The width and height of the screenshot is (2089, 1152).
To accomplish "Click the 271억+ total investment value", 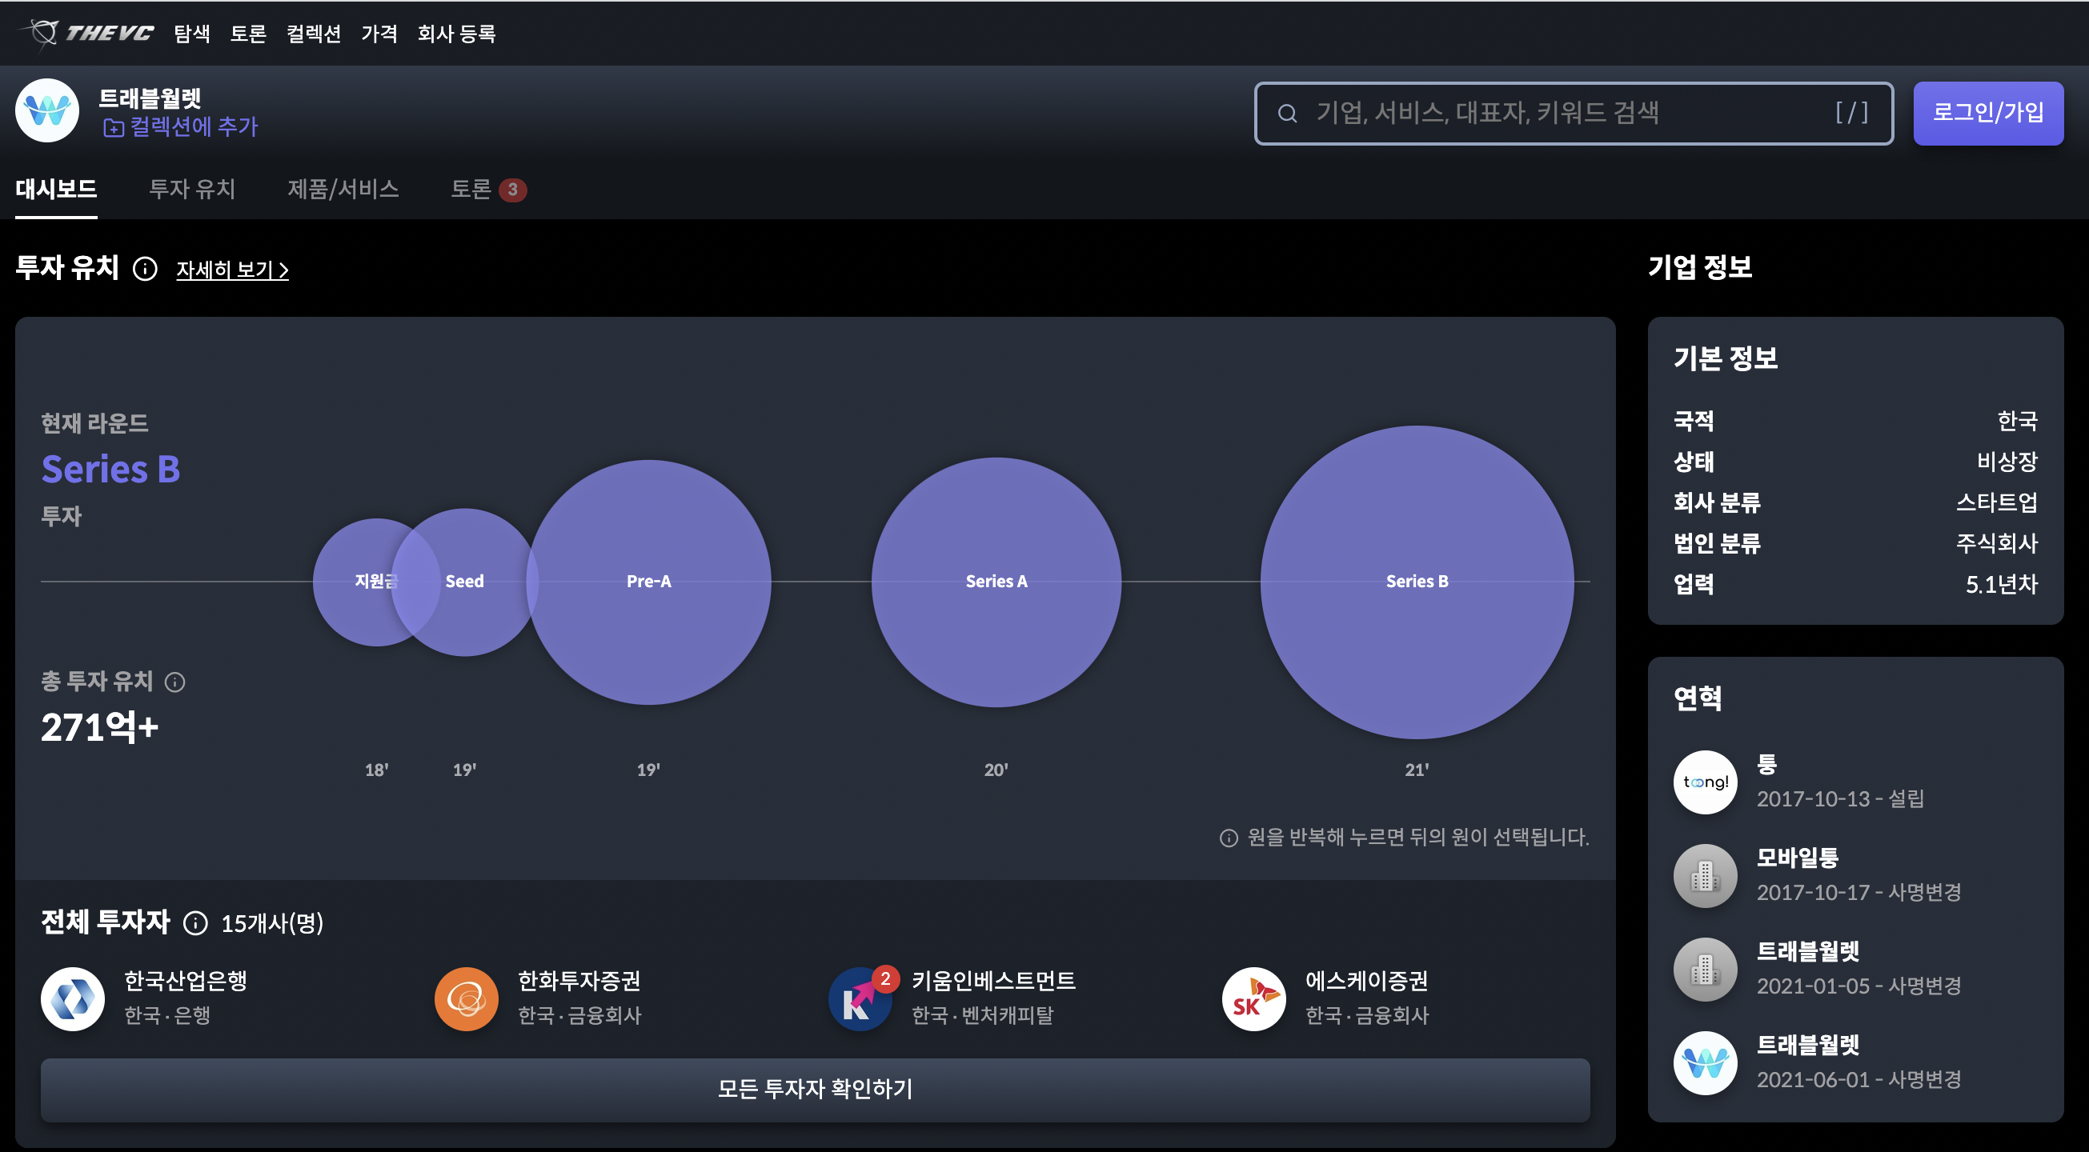I will (100, 727).
